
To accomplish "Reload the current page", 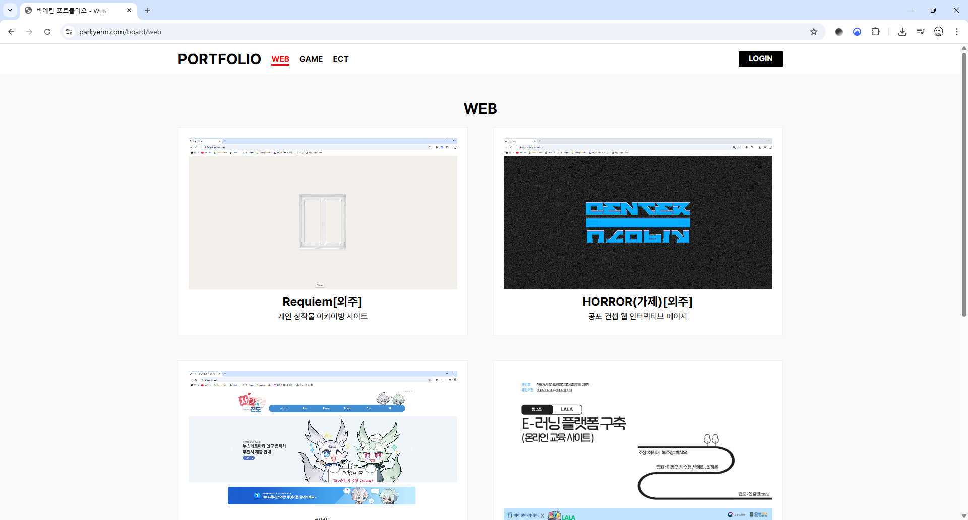I will 47,32.
